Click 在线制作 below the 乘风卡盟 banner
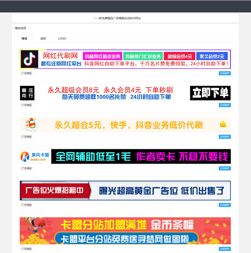Screen dimensions: 251x253 225,169
